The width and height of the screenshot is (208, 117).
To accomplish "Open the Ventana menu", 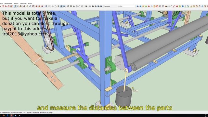I will click(16, 4).
